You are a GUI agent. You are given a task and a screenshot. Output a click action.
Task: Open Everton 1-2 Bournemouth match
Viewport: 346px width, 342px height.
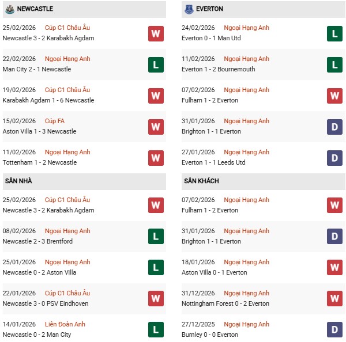218,69
